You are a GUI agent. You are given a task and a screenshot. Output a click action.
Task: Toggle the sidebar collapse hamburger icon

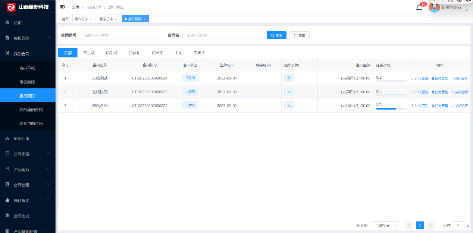[x=62, y=7]
